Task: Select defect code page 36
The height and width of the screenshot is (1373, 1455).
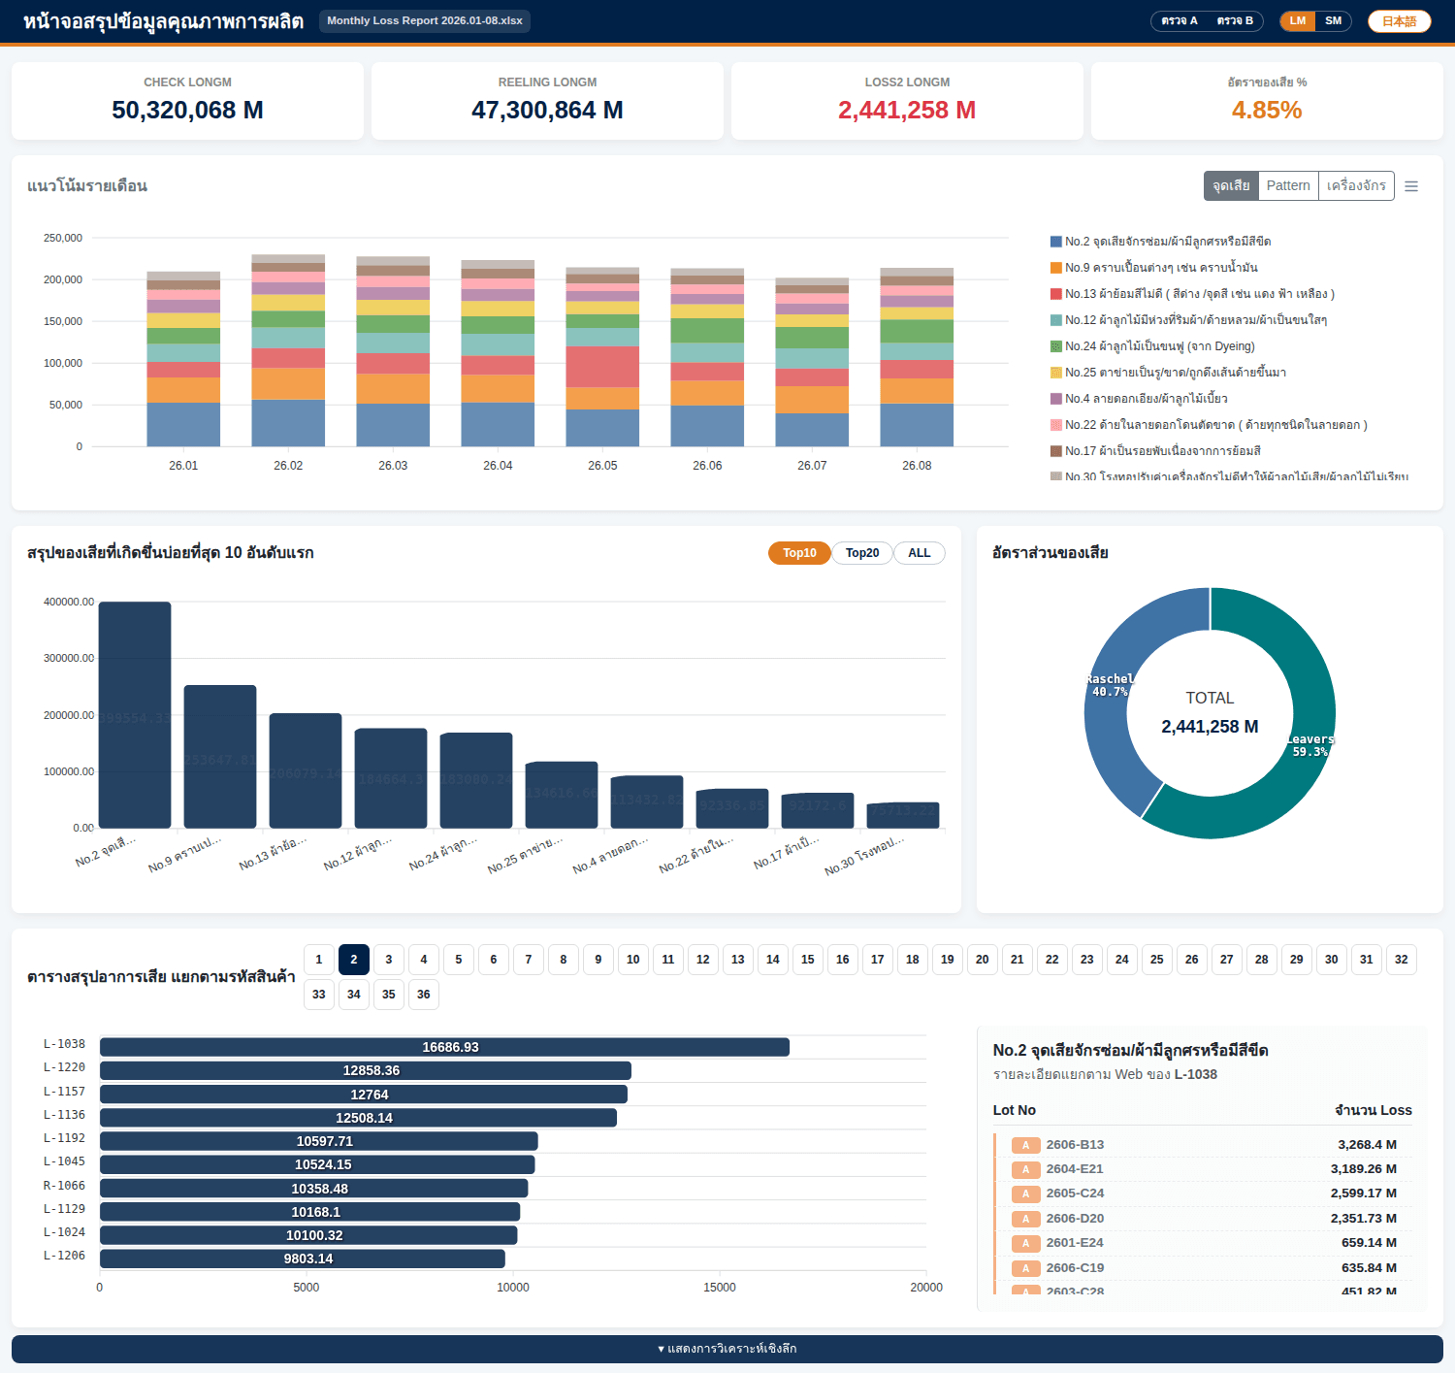Action: coord(424,995)
